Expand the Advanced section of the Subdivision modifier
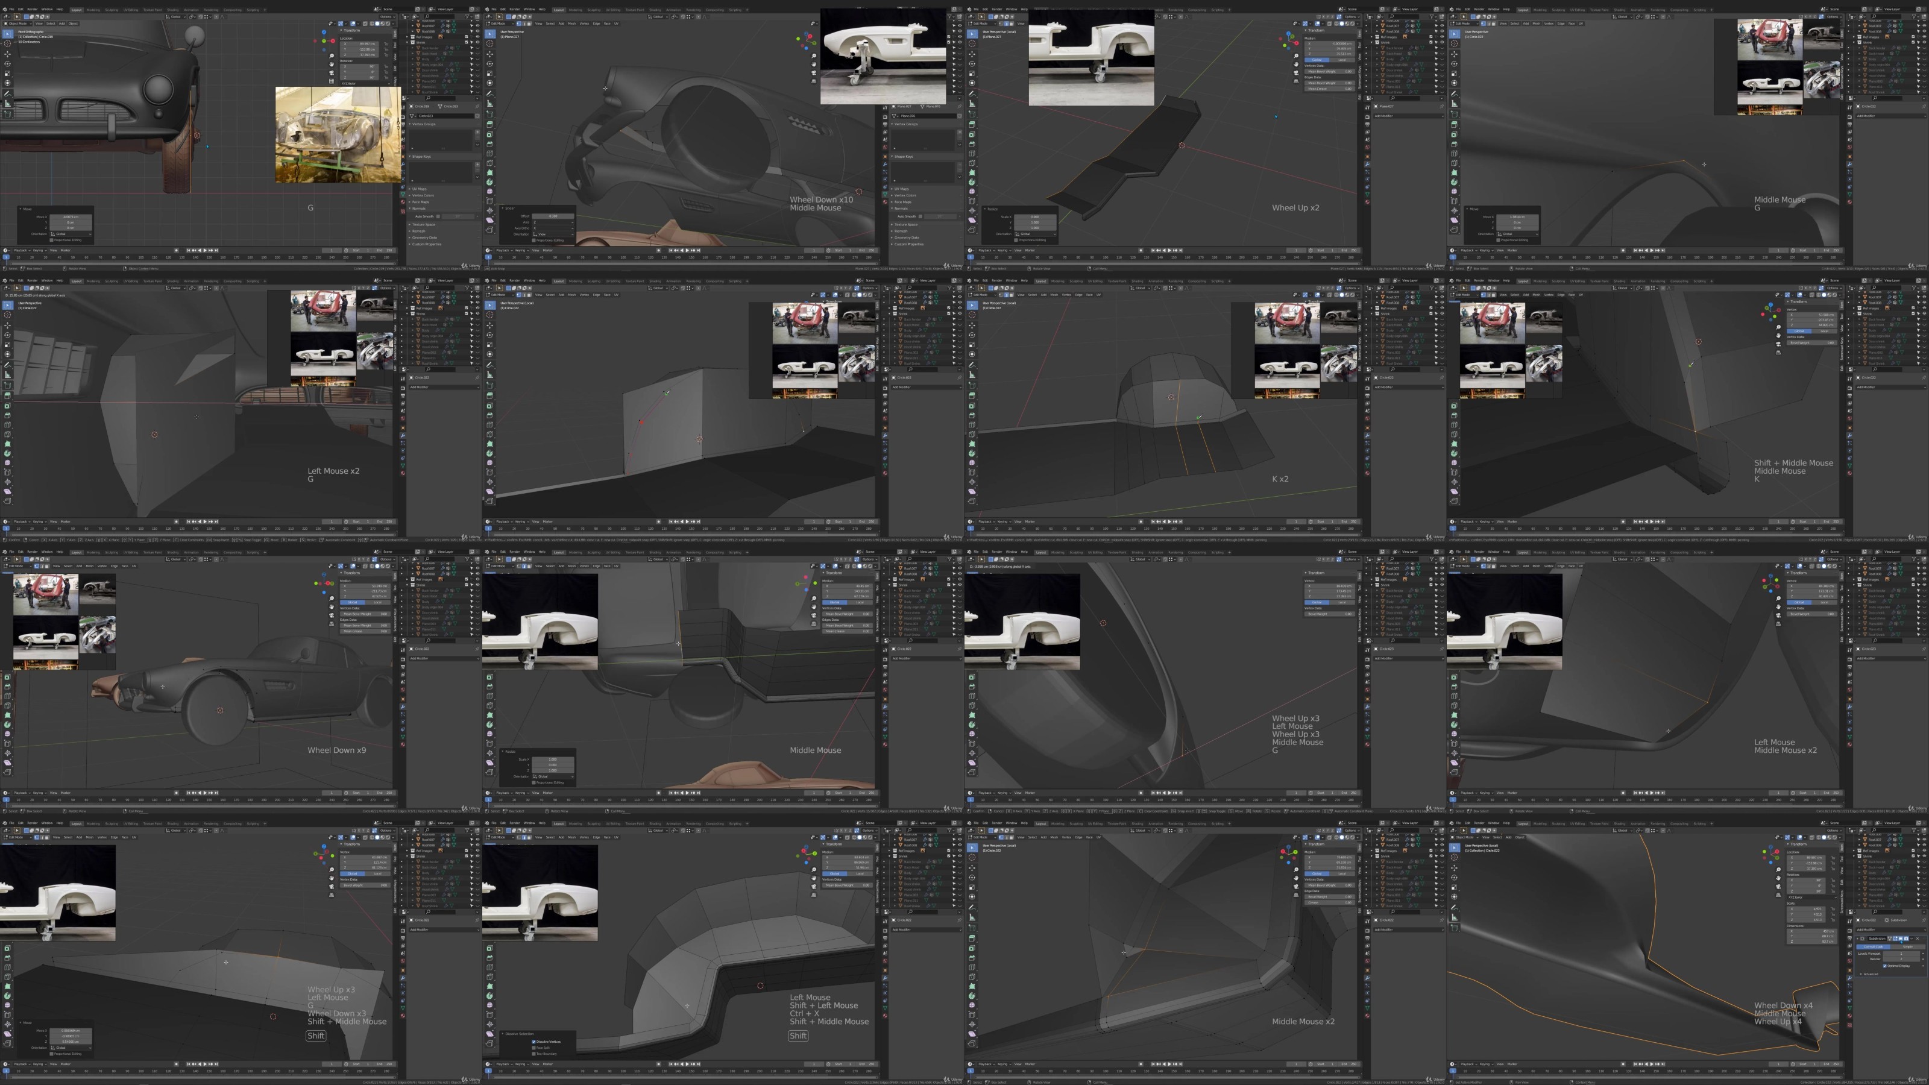 click(1870, 974)
